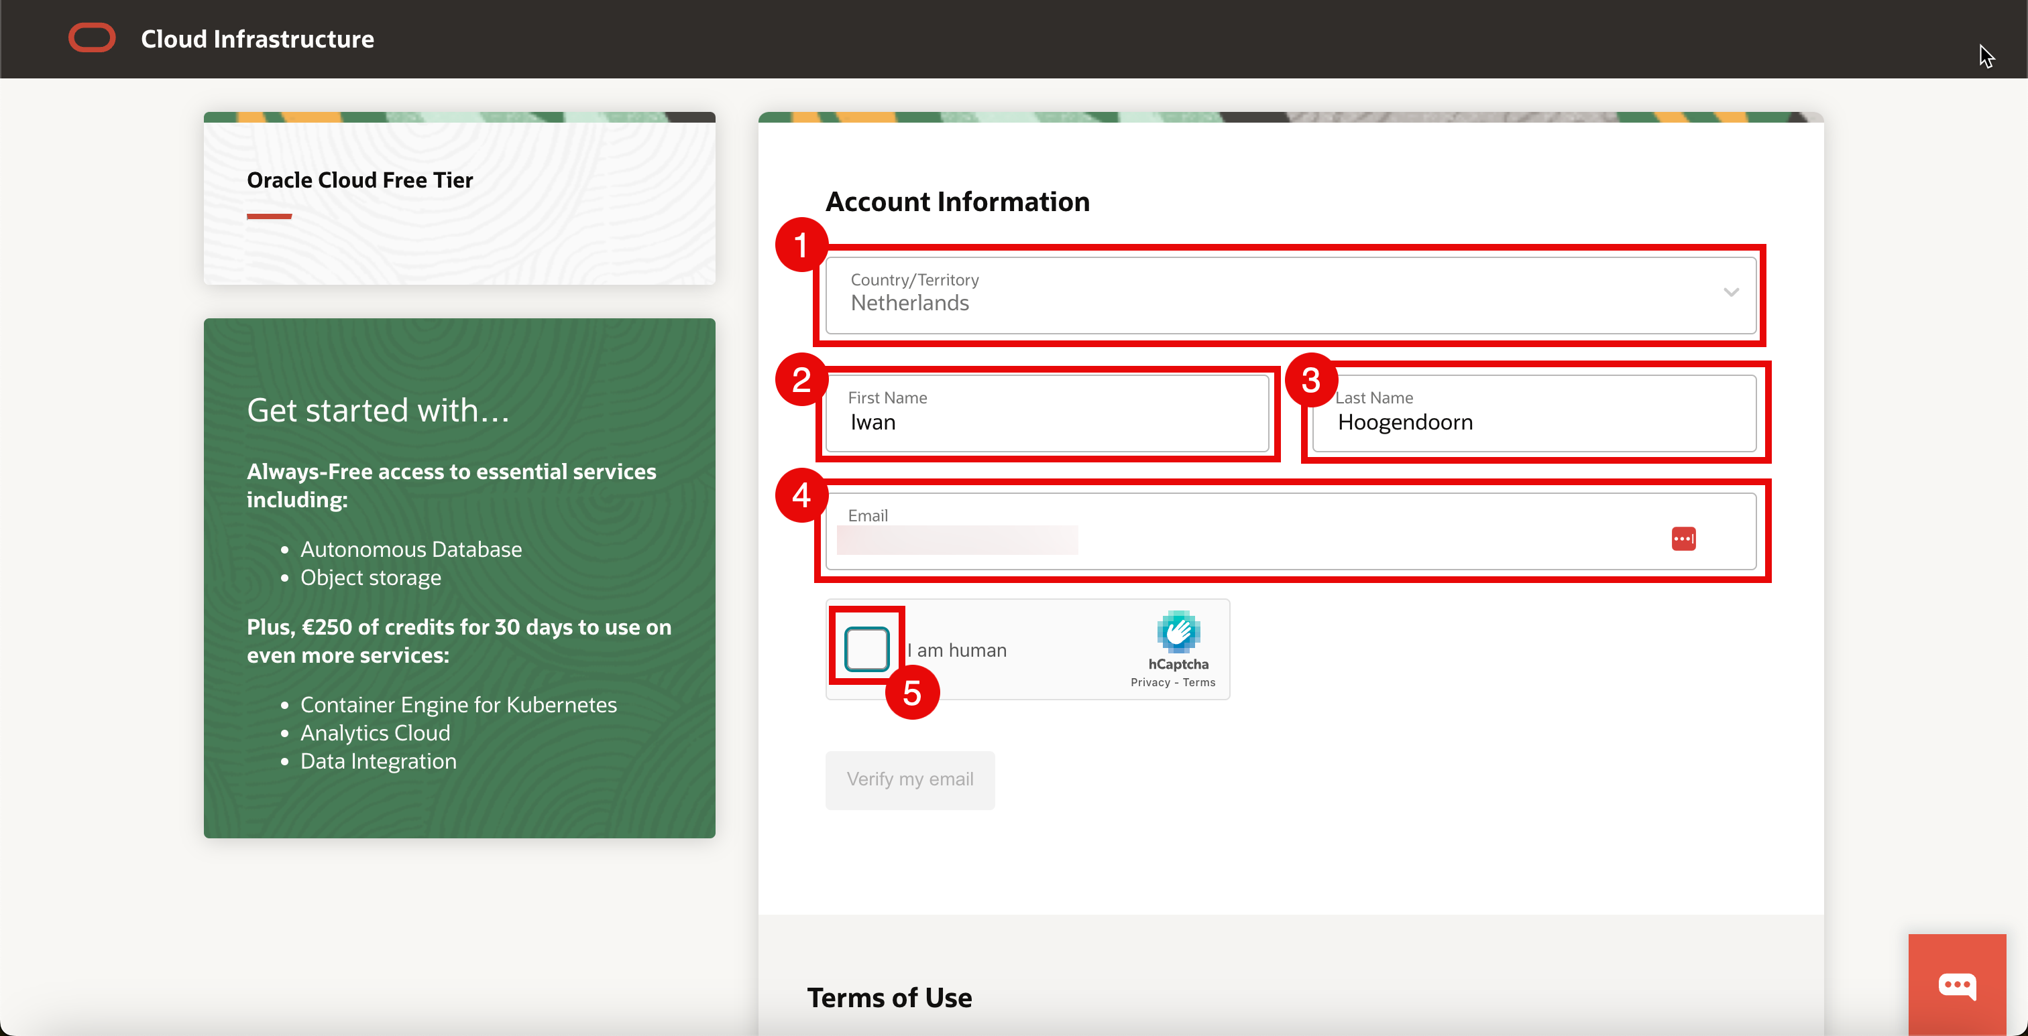Click the 'I am human' label text

point(957,651)
